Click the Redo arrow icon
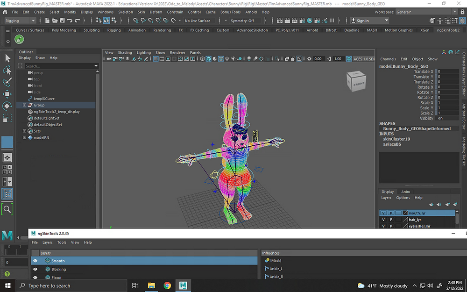The image size is (467, 292). [78, 21]
